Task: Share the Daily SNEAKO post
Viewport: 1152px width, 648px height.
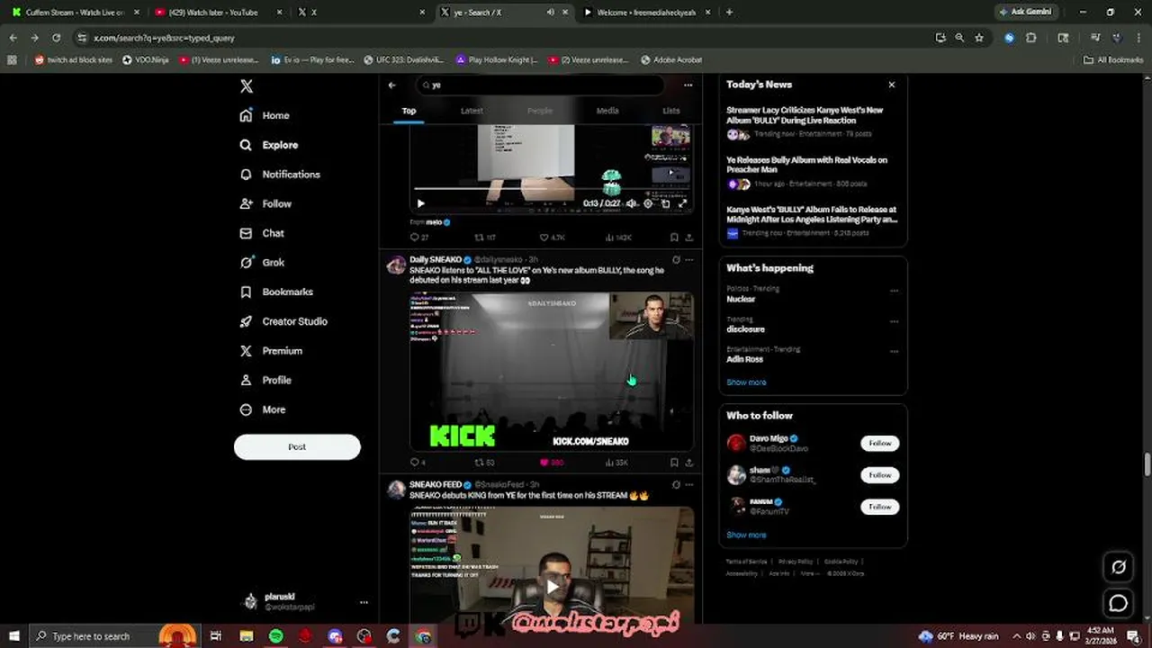Action: click(689, 463)
